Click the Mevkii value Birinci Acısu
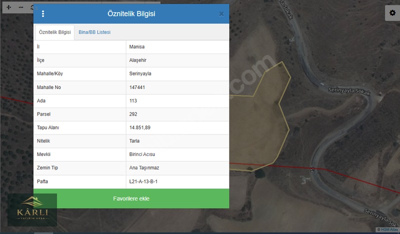The image size is (400, 234). (142, 154)
